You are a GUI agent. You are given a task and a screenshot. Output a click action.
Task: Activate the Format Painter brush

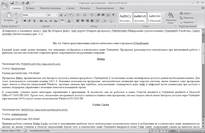click(x=16, y=22)
